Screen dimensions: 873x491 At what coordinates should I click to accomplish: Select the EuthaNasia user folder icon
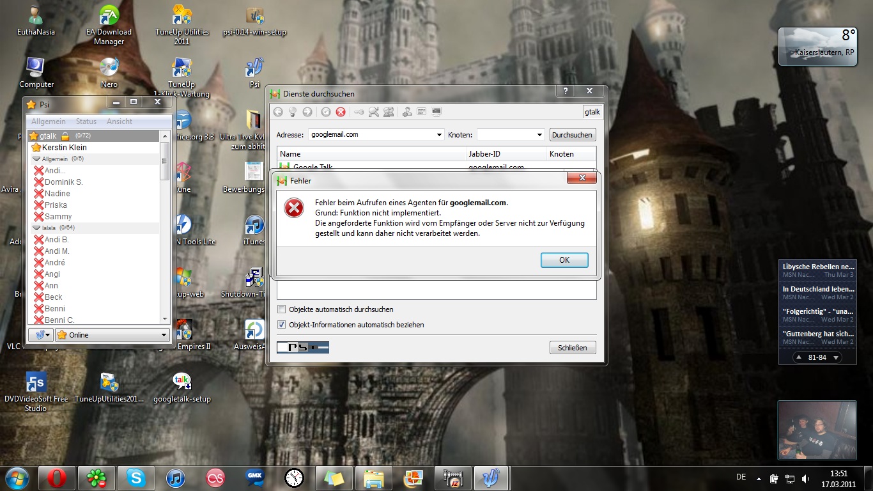click(36, 21)
